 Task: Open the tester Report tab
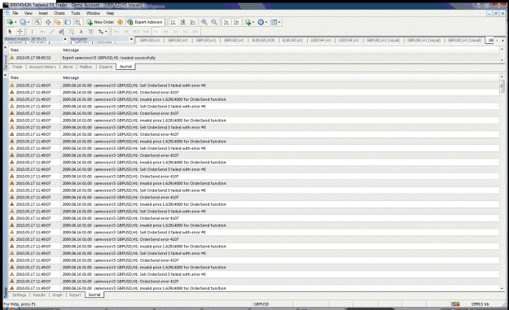pos(75,295)
